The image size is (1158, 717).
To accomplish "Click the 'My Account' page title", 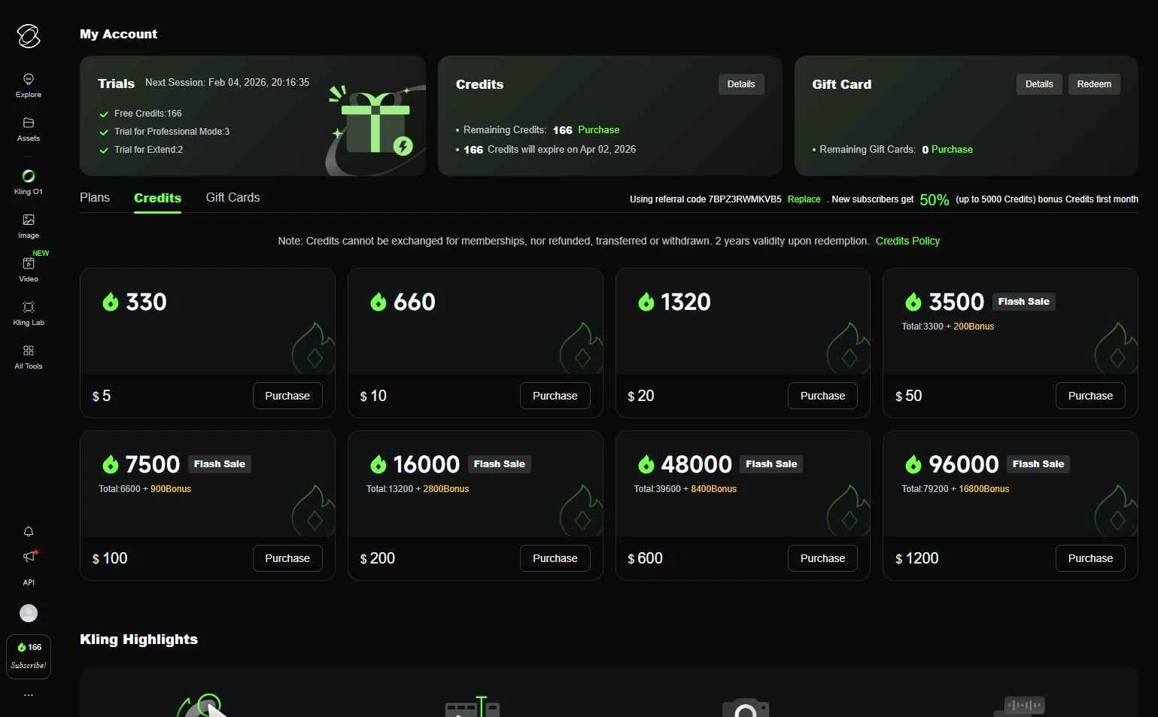I will [118, 34].
